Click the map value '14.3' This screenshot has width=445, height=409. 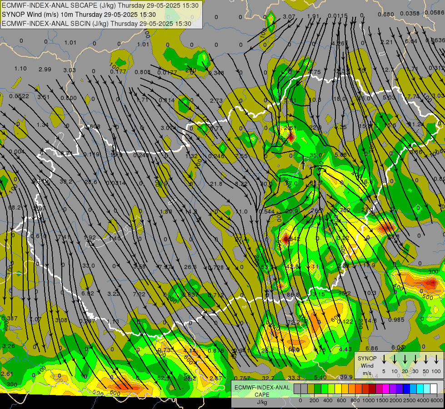191,212
